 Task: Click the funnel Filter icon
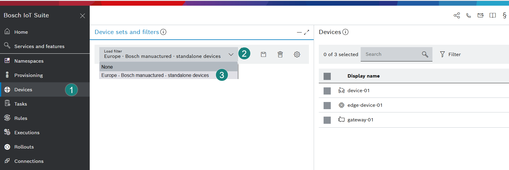coord(442,54)
